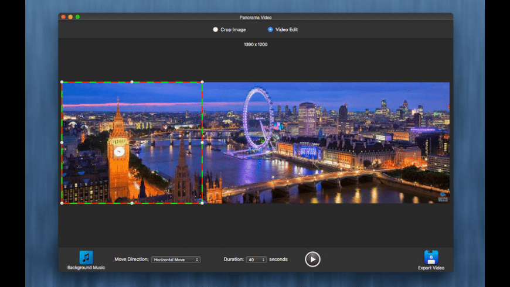Click the Panorama Video window title
510x287 pixels.
click(256, 17)
